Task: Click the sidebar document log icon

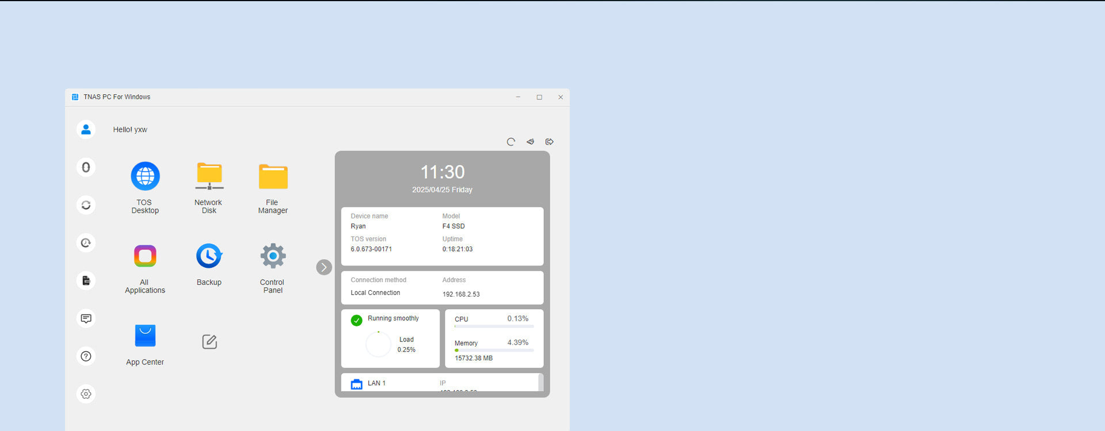Action: click(x=86, y=281)
